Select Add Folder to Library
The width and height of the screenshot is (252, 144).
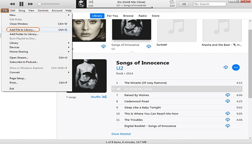pos(37,34)
